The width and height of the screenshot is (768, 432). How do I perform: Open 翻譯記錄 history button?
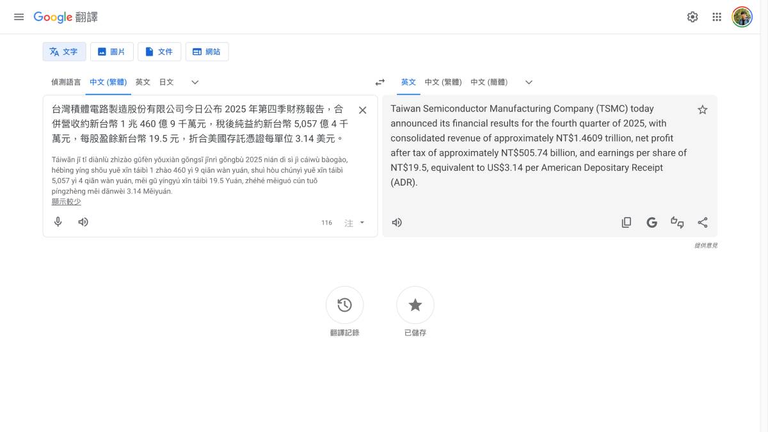point(344,305)
